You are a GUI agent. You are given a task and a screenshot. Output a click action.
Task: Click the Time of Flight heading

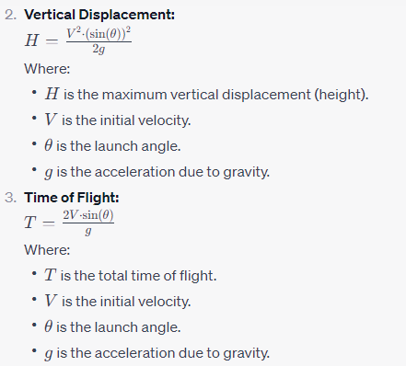[x=72, y=197]
